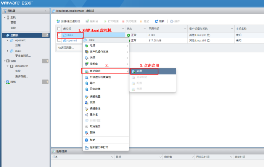The height and width of the screenshot is (167, 264).
Task: Open the 操作 gear actions menu
Action: (x=172, y=21)
